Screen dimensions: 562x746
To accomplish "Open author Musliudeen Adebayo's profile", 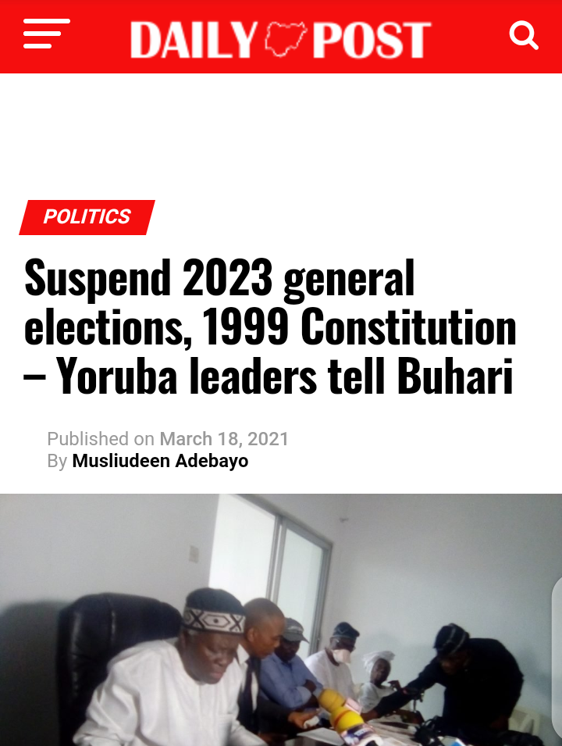I will click(160, 461).
